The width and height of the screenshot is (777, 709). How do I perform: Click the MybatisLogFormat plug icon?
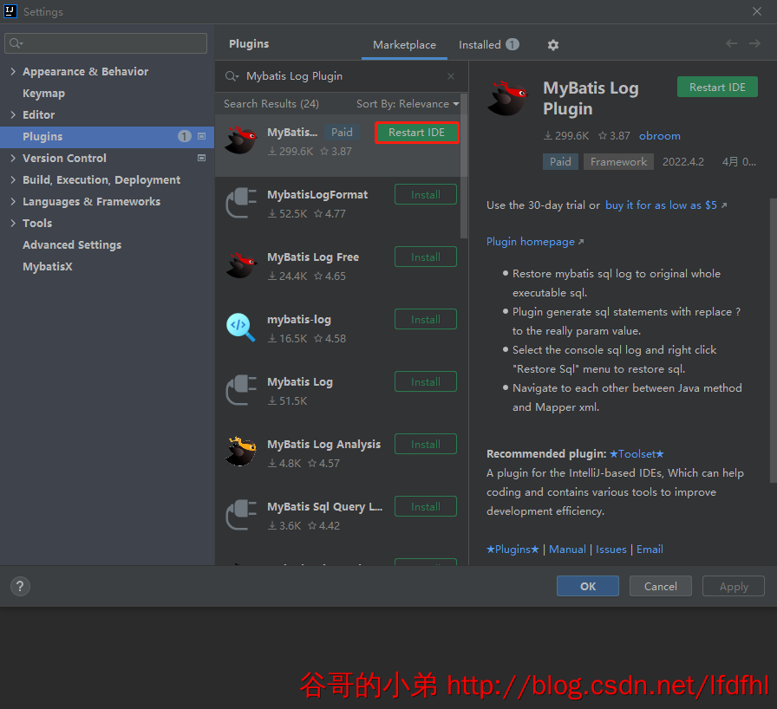(241, 203)
